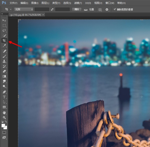Choose the Eraser tool
The height and width of the screenshot is (147, 150).
4,71
